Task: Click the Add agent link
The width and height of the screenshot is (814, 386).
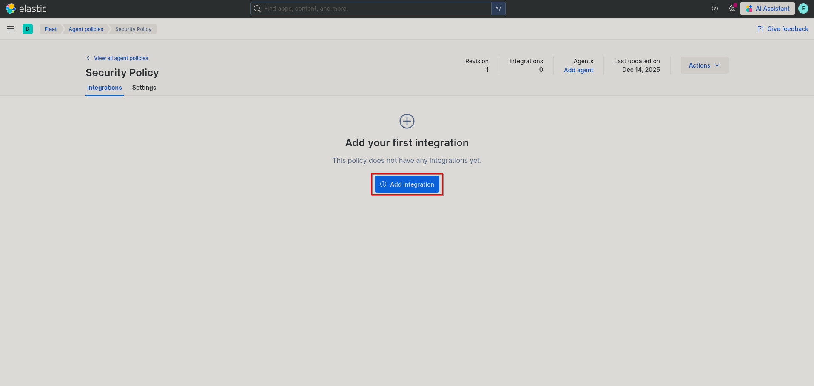Action: pyautogui.click(x=578, y=70)
